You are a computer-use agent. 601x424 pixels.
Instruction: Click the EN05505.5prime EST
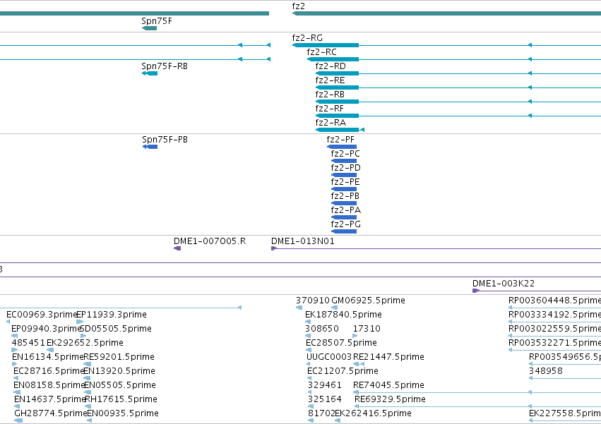pyautogui.click(x=88, y=392)
